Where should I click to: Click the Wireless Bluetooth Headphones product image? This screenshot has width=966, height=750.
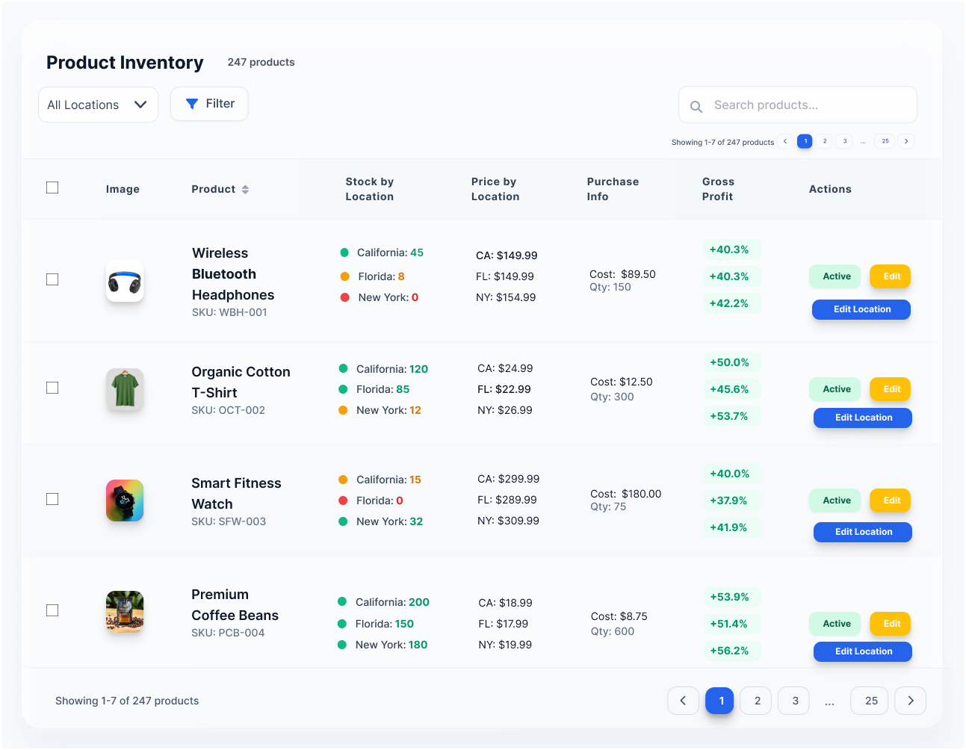coord(125,282)
